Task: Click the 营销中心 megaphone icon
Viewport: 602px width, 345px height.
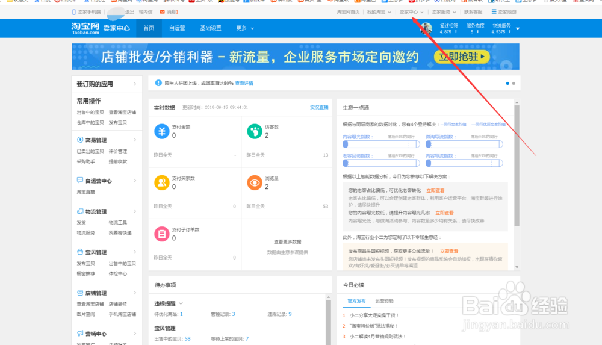Action: (80, 334)
